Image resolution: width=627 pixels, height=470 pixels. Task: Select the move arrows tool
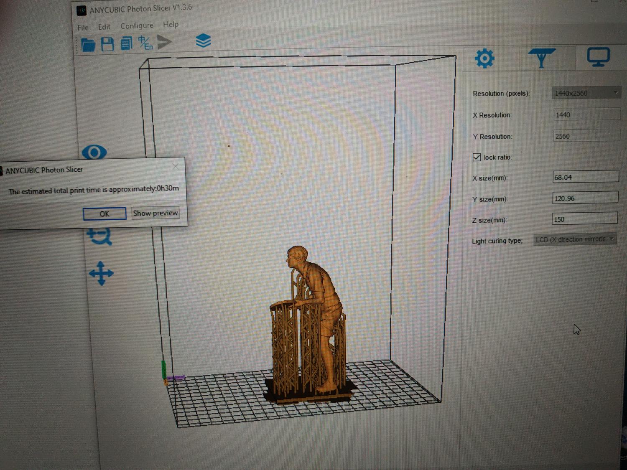pos(101,273)
